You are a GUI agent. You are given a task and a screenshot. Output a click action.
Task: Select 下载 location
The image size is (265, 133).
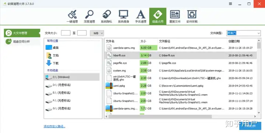[72, 63]
